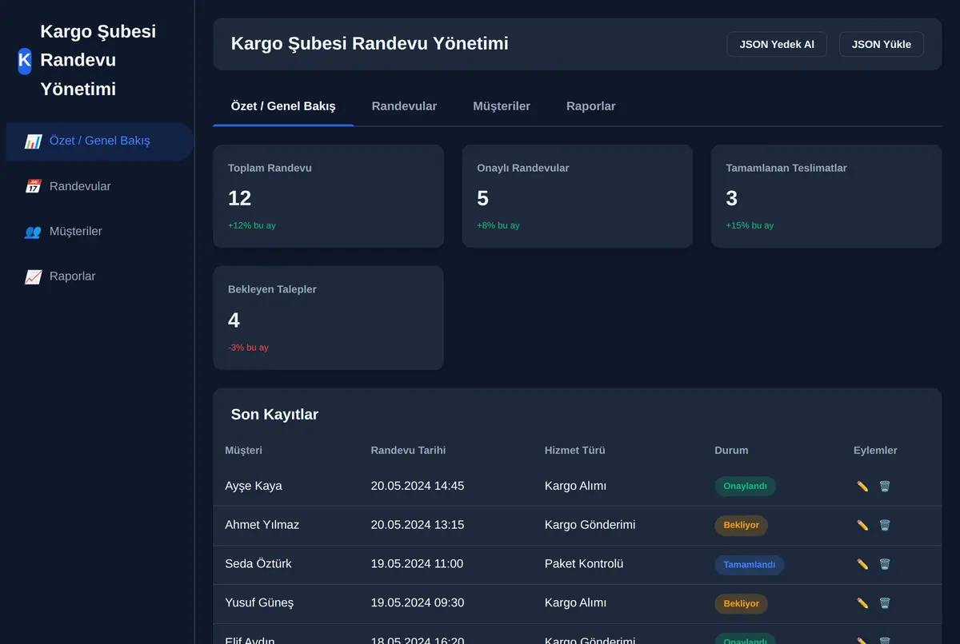Open Randevular from the sidebar
Screen dimensions: 960x644
click(100, 186)
